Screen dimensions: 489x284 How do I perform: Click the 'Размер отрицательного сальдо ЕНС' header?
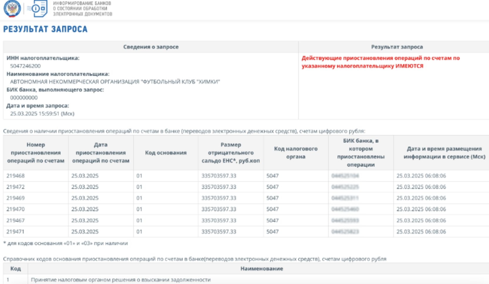[x=231, y=153]
